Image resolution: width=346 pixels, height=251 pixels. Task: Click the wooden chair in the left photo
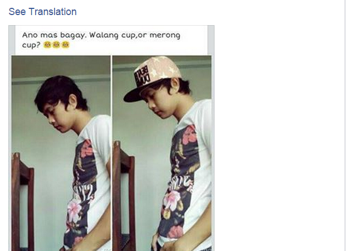click(x=23, y=201)
